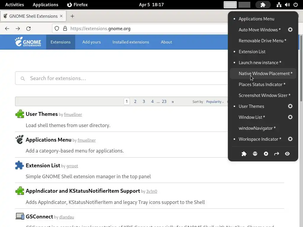Click Extension List blue puzzle icon
Viewport: 303px width, 227px height.
click(20, 165)
